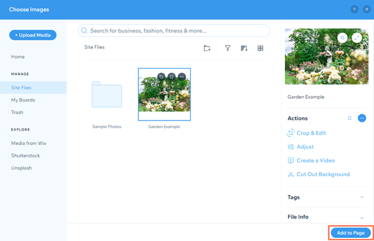The height and width of the screenshot is (241, 374).
Task: Click bookmark icon on Garden Example thumbnail
Action: point(171,77)
